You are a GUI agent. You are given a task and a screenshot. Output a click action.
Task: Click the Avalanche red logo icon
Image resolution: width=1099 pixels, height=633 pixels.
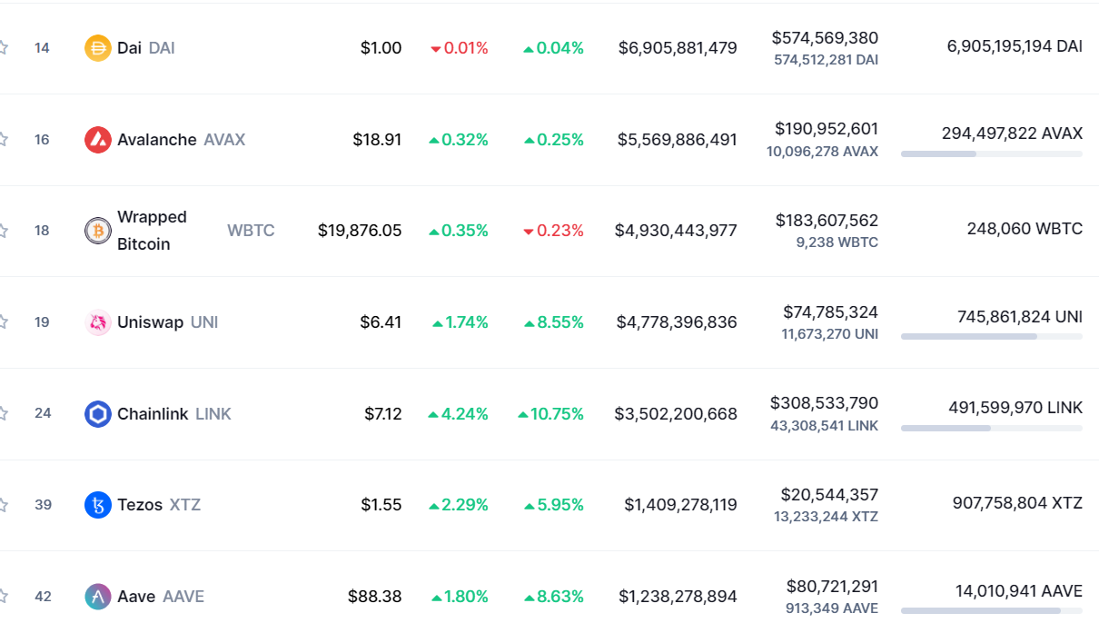tap(97, 140)
